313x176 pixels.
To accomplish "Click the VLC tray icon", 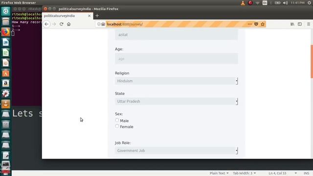I will click(x=243, y=3).
